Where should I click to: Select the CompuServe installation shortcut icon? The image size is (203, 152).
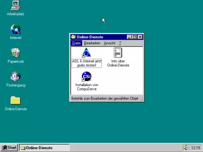tap(86, 76)
